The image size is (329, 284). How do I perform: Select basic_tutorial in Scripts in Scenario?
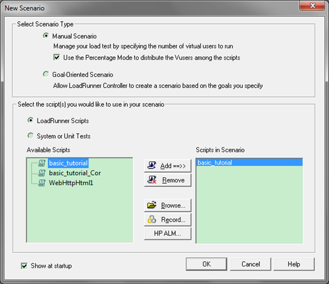tap(249, 163)
